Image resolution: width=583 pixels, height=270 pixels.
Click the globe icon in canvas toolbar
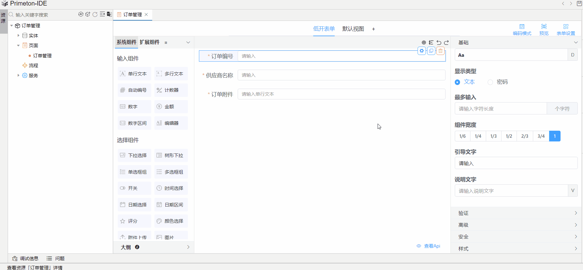click(x=424, y=43)
